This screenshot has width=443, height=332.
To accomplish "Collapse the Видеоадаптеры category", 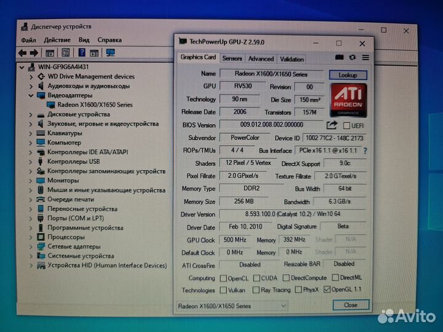I will click(31, 95).
